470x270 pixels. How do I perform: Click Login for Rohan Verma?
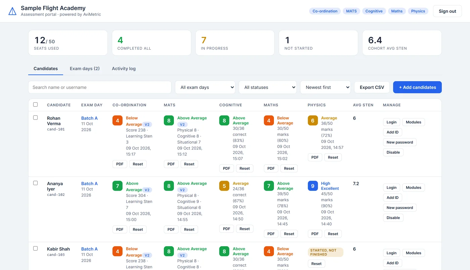coord(391,122)
